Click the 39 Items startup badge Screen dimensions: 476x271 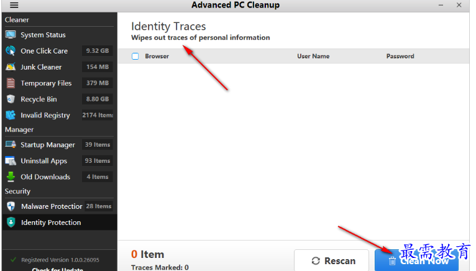click(98, 145)
